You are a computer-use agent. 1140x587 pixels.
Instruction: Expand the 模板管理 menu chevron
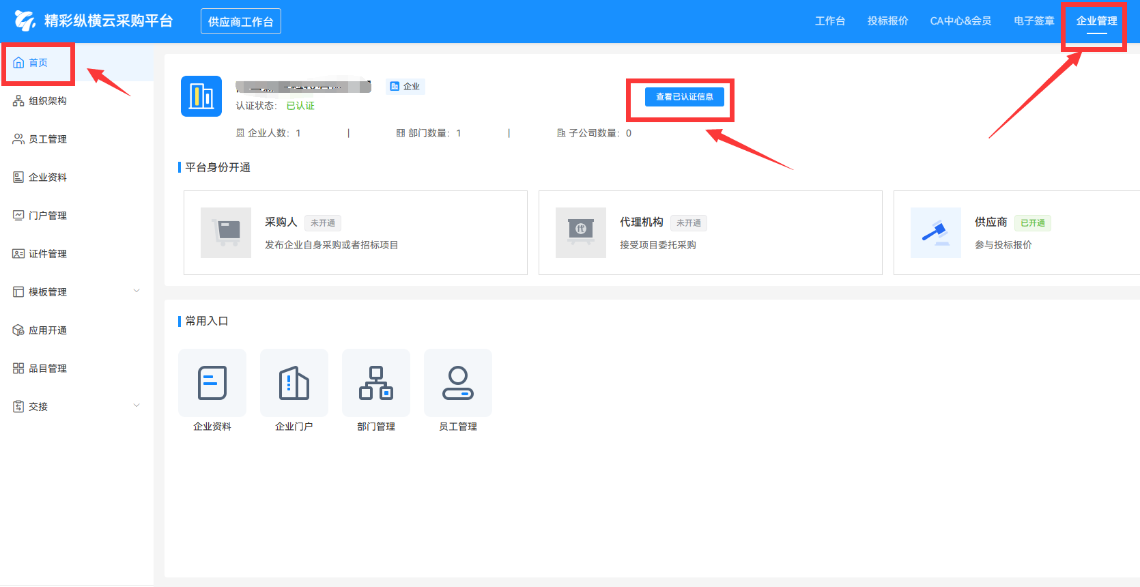(x=137, y=291)
